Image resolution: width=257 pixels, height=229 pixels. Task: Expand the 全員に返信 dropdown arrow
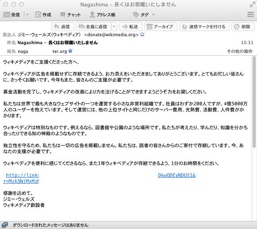coord(114,27)
